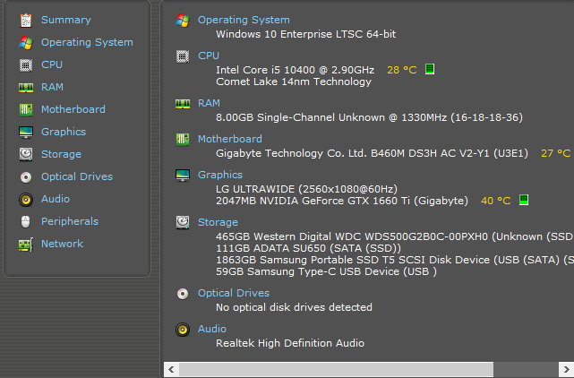Go to the Peripherals sidebar section
Viewport: 574px width, 378px height.
tap(69, 221)
